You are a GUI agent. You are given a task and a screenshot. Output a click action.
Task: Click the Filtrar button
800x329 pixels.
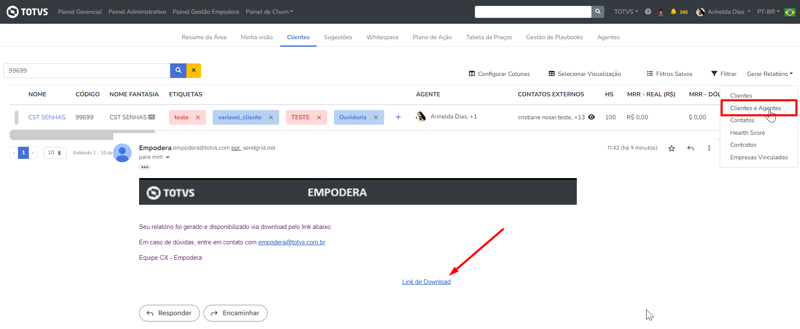pos(724,74)
